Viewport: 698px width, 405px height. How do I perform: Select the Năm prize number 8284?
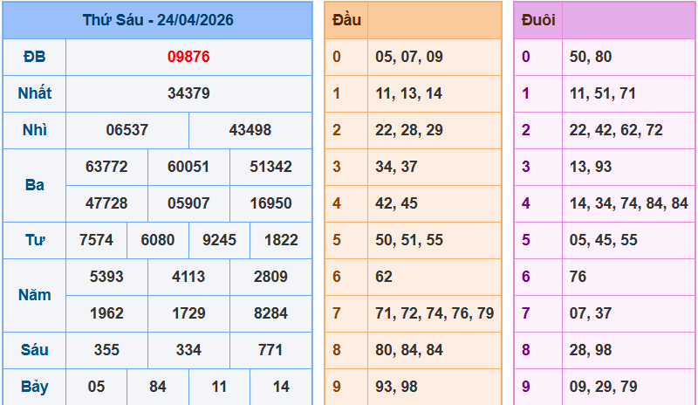coord(270,313)
